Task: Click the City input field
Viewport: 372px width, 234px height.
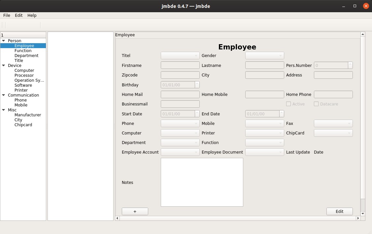Action: tap(264, 75)
